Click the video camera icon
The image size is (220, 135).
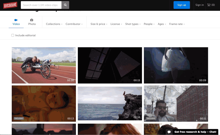pos(16,20)
